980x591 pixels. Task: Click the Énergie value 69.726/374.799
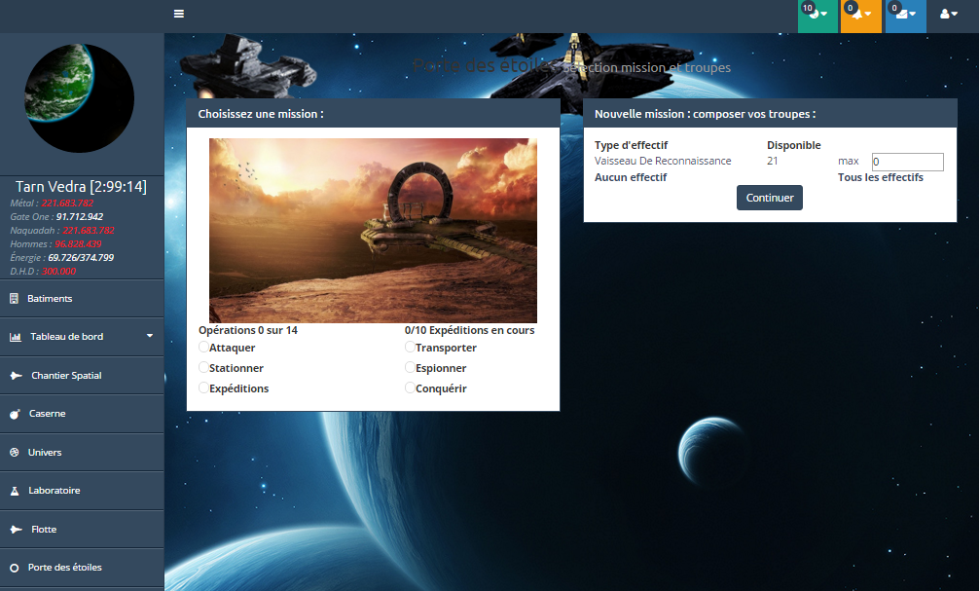[x=81, y=258]
